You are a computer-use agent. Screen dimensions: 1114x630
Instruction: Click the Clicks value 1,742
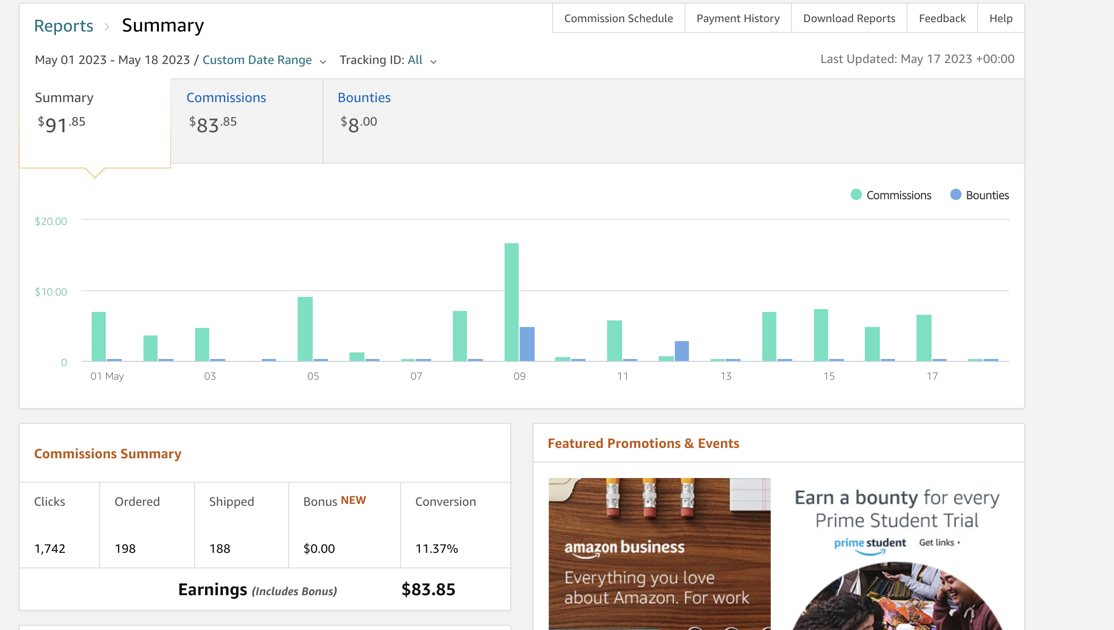point(50,549)
